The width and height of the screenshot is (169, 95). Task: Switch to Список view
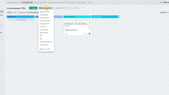[15, 12]
